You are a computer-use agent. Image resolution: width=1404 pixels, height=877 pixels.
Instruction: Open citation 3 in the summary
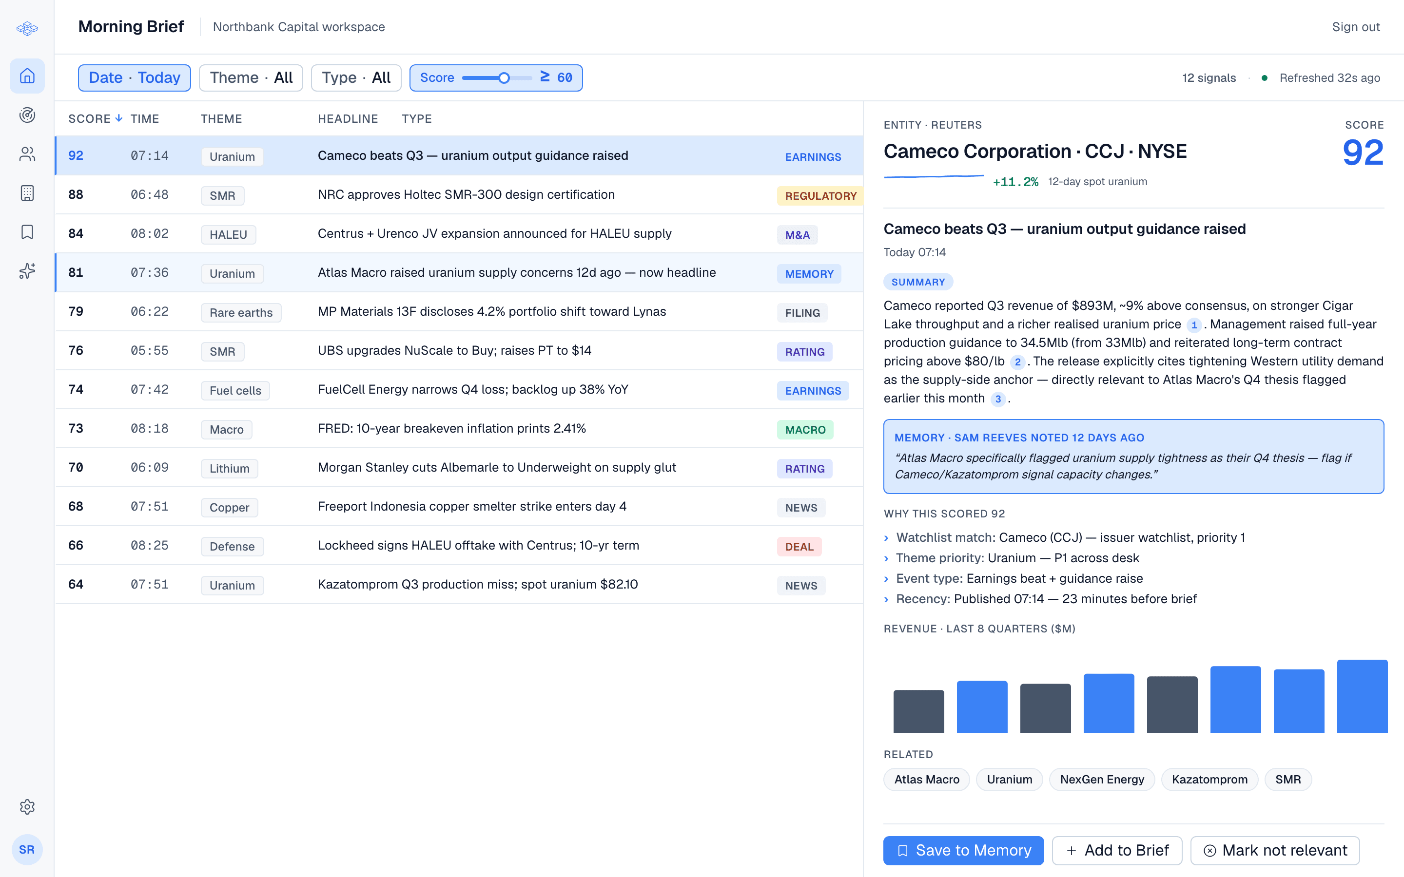coord(998,399)
